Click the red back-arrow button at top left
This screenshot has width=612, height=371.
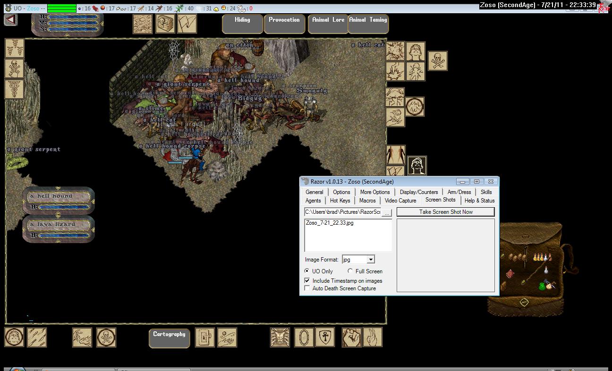(x=10, y=20)
